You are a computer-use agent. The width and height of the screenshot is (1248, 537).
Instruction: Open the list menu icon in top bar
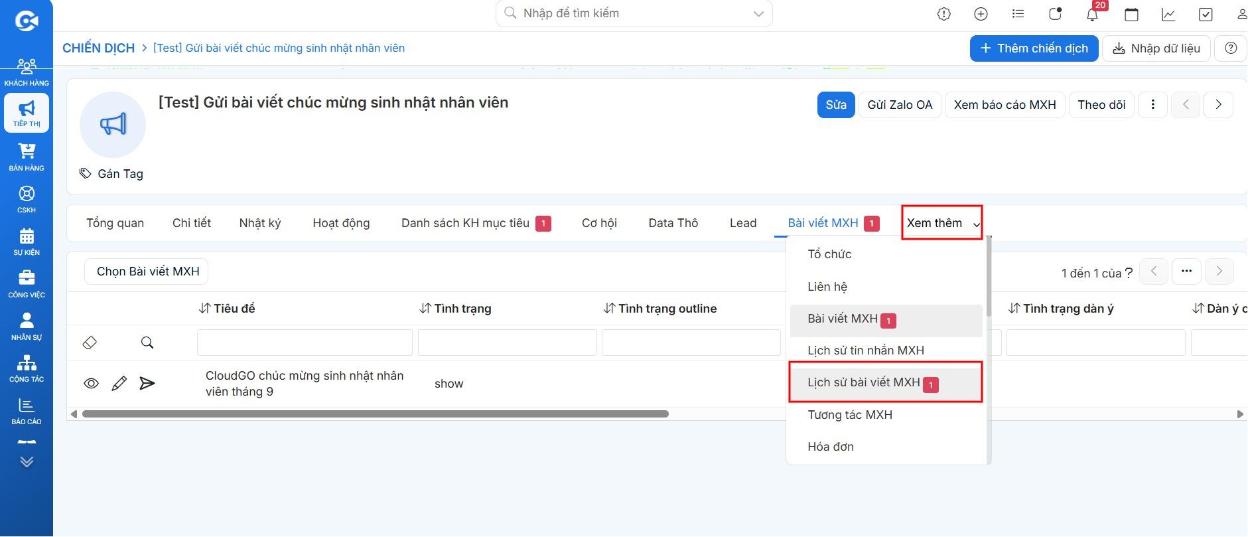tap(1018, 14)
